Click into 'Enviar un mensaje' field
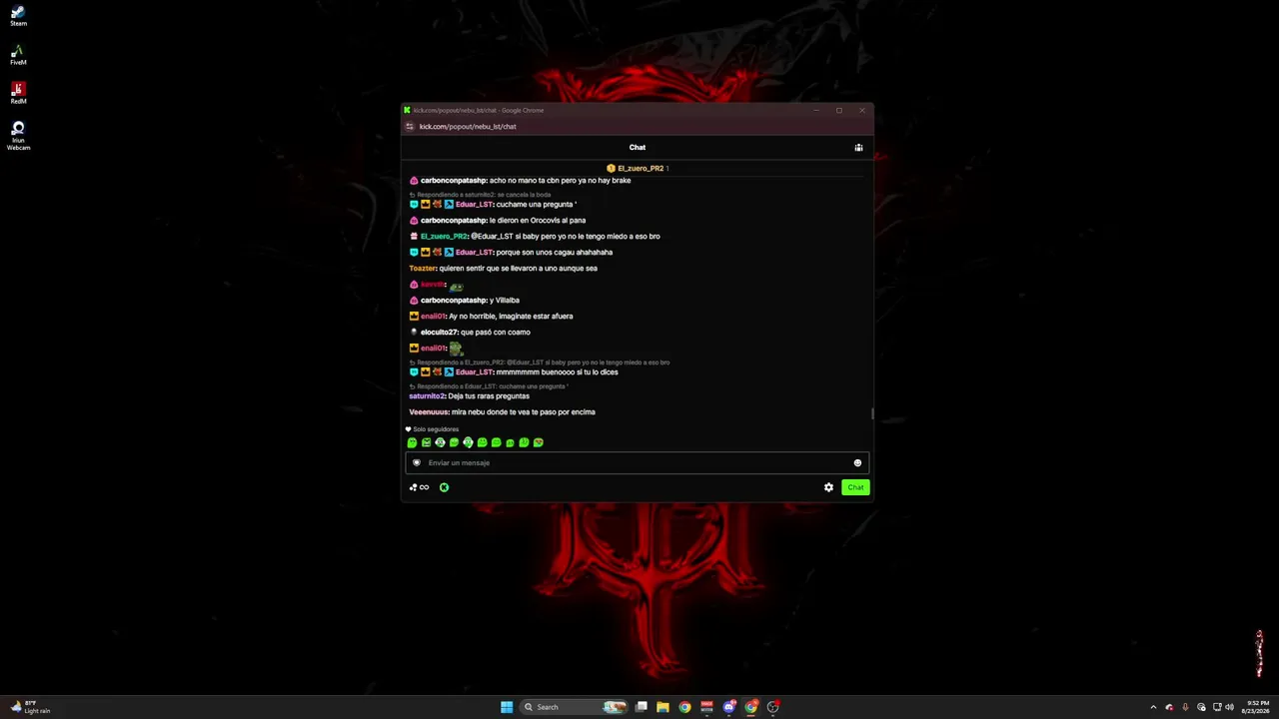 (637, 463)
